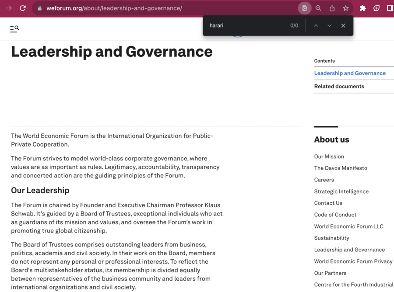The image size is (394, 292).
Task: Share this page using the share icon
Action: tap(332, 8)
